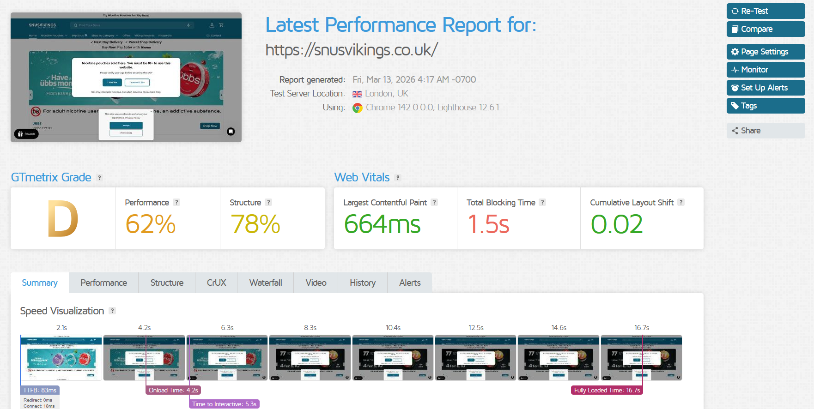
Task: Open the snusvikings.co.uk URL link
Action: click(352, 50)
